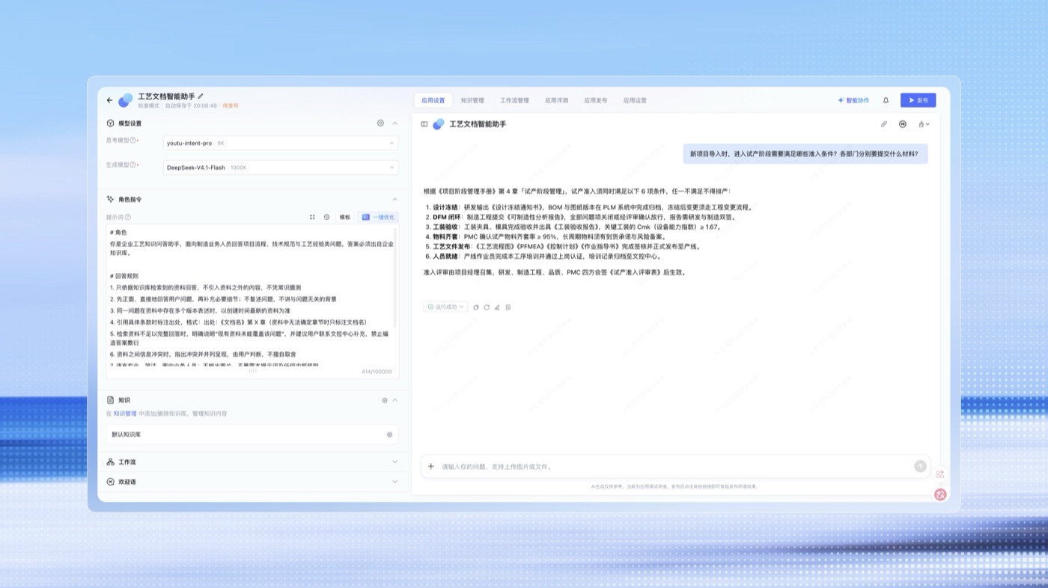Click the 默认知识库 row
Screen dimensions: 1048x588
252,435
